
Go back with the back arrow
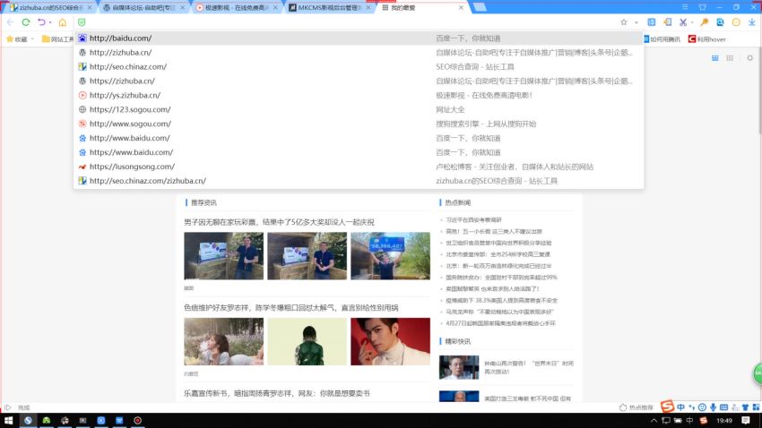[10, 22]
